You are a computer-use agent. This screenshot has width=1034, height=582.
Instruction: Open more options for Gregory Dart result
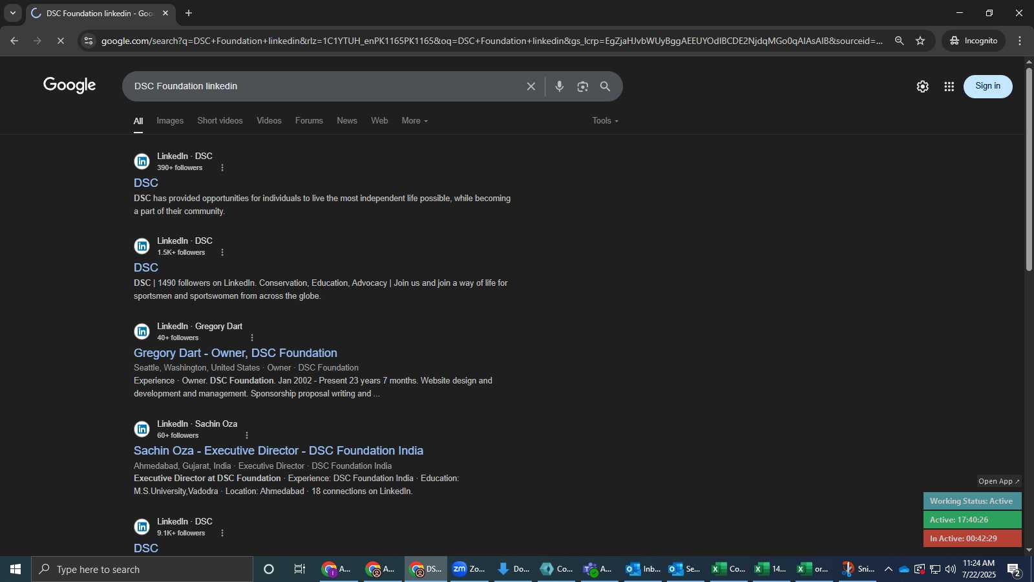click(252, 338)
